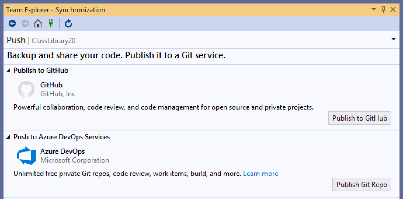Open the Learn more link

(260, 174)
